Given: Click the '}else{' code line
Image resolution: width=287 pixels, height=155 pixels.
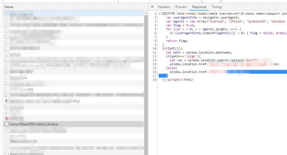Looking at the screenshot, I should point(171,68).
